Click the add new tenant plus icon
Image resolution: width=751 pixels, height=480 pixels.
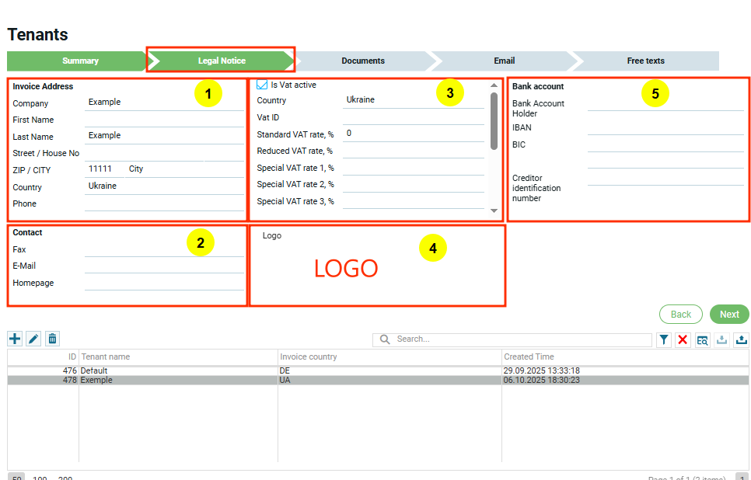pos(15,339)
